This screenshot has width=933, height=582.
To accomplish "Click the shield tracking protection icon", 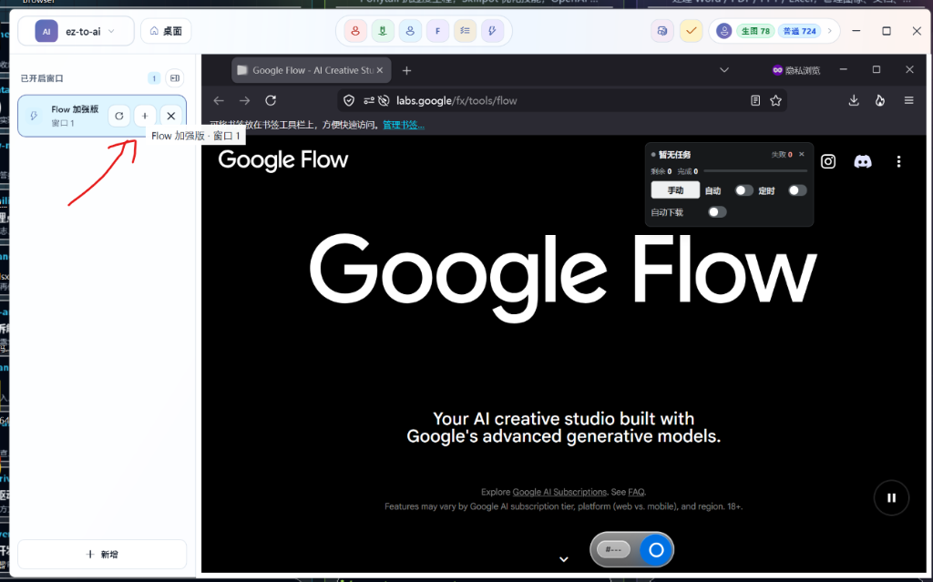I will coord(349,100).
